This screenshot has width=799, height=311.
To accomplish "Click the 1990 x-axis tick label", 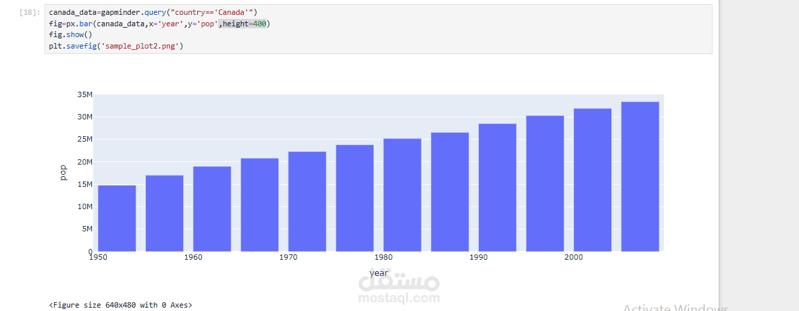I will click(x=478, y=258).
